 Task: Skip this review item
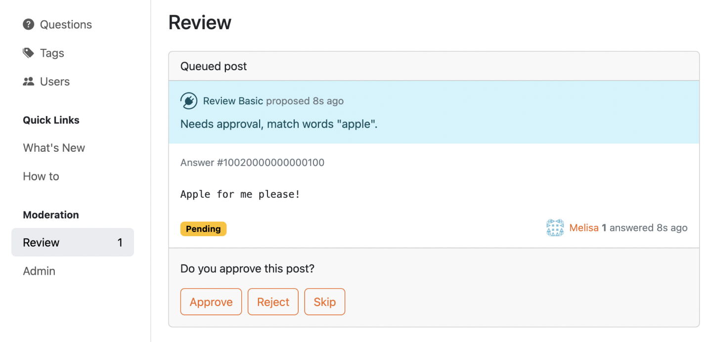pyautogui.click(x=324, y=301)
